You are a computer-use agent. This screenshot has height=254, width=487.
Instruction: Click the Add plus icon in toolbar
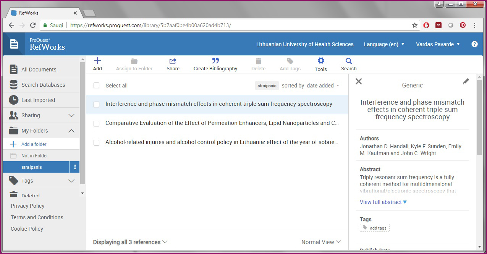[x=97, y=61]
